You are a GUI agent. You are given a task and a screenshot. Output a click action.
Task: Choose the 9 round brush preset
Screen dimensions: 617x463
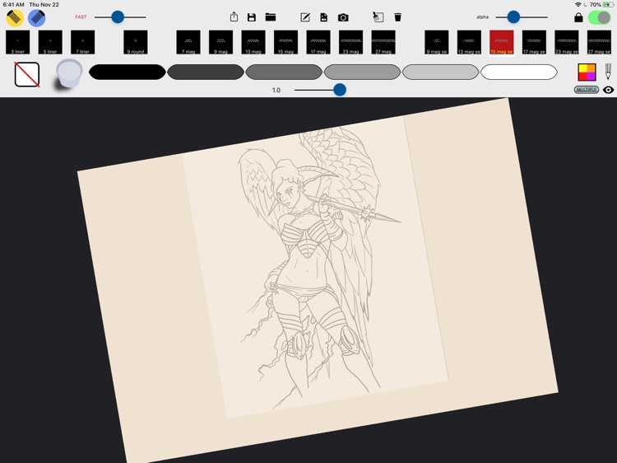(x=136, y=42)
